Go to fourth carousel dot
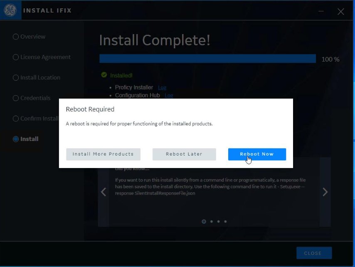The height and width of the screenshot is (267, 355). 225,222
